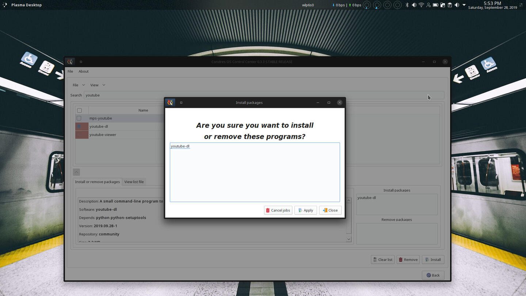Select the youtube-viewer package name
Image resolution: width=526 pixels, height=296 pixels.
pos(103,135)
